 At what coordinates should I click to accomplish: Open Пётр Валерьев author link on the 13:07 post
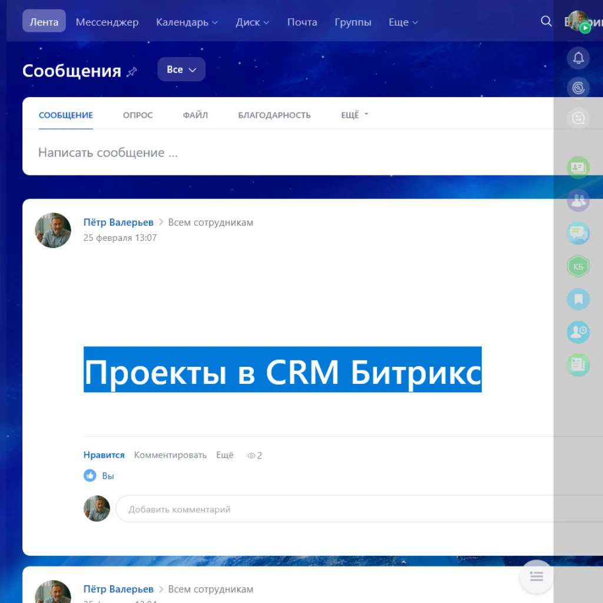tap(118, 222)
